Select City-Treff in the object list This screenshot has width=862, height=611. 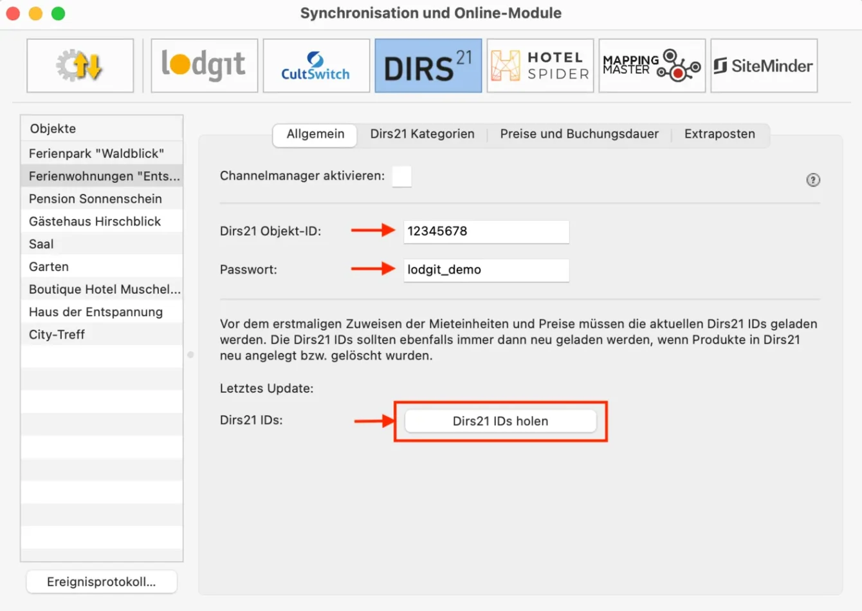coord(102,335)
